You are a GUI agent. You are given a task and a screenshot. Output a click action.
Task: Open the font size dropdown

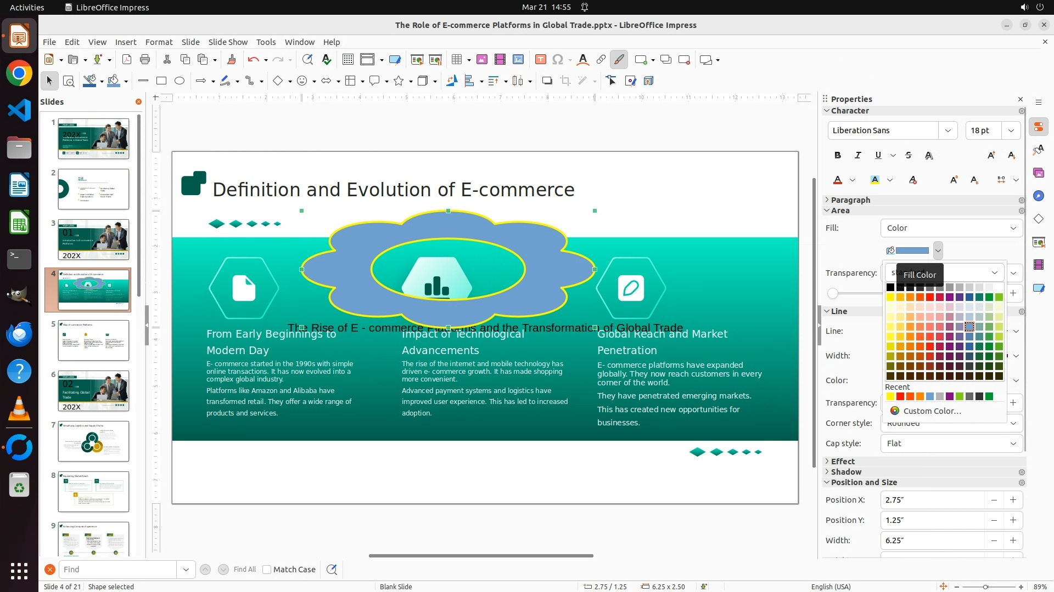pos(1011,130)
